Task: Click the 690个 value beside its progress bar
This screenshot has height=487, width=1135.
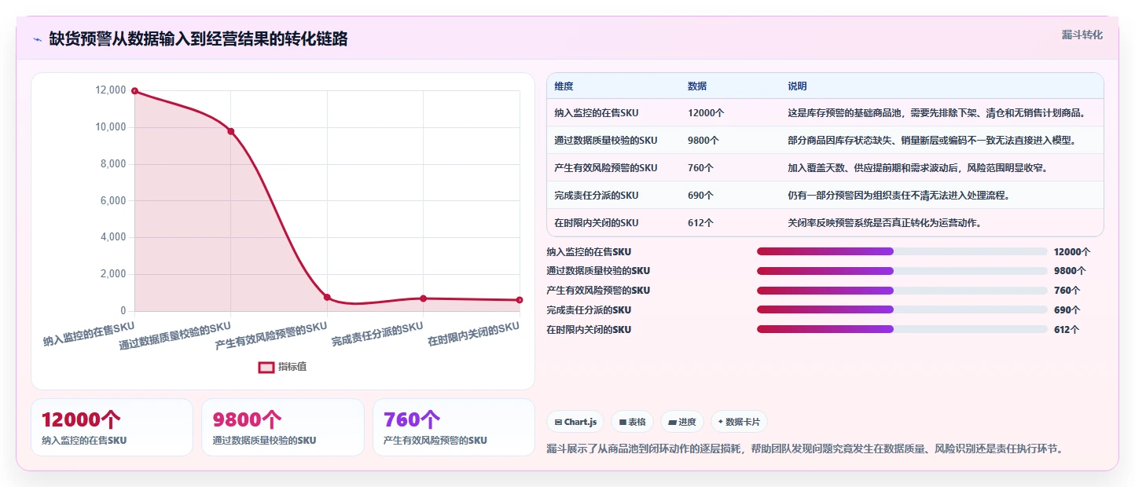Action: (1067, 310)
